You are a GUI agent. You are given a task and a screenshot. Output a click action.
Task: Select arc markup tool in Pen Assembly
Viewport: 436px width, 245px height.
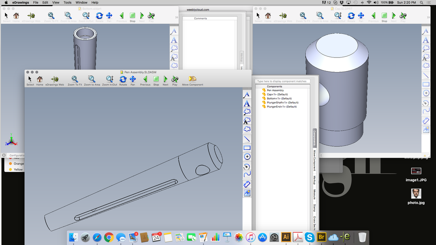click(247, 166)
